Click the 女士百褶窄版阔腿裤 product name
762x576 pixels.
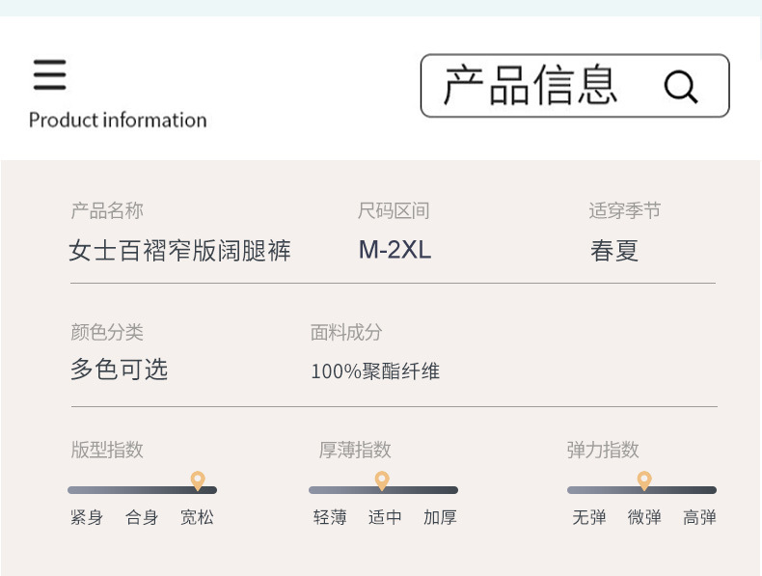click(179, 252)
